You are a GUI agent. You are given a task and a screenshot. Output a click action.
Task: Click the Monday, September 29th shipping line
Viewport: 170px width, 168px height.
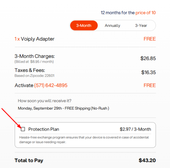pyautogui.click(x=63, y=108)
